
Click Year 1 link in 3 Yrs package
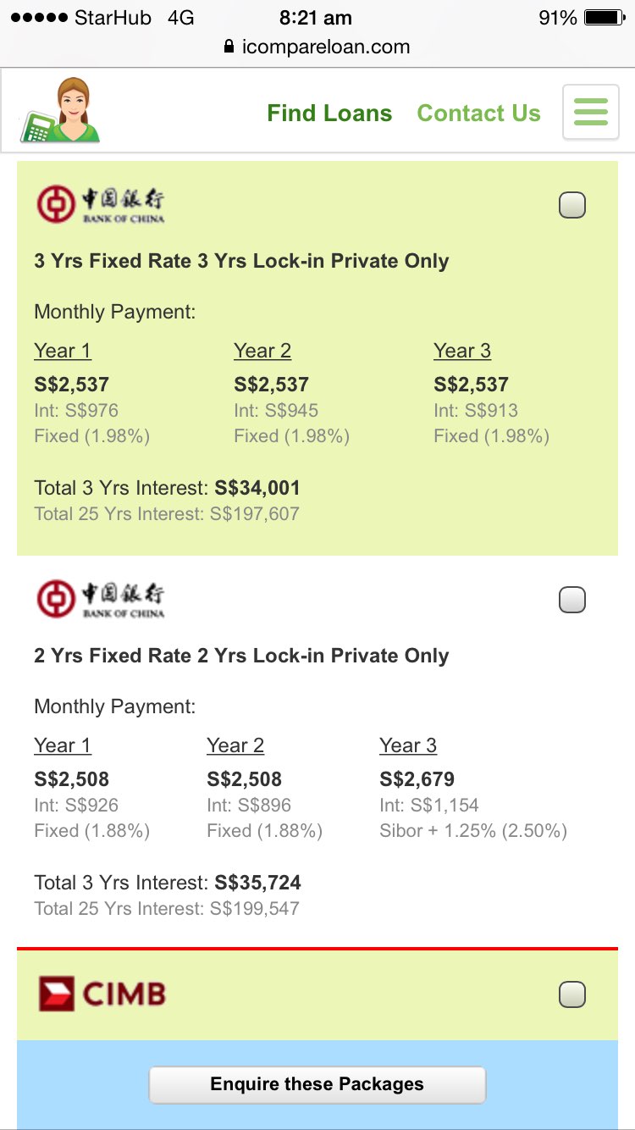[63, 351]
